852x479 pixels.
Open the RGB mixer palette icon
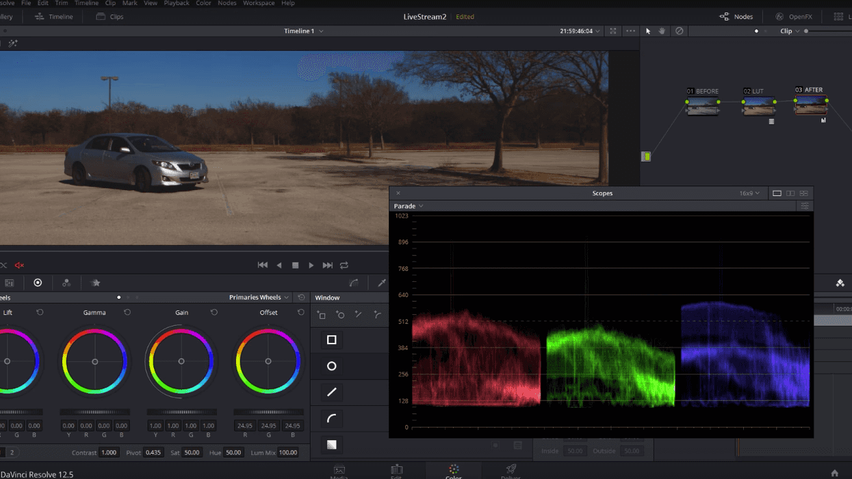[66, 283]
